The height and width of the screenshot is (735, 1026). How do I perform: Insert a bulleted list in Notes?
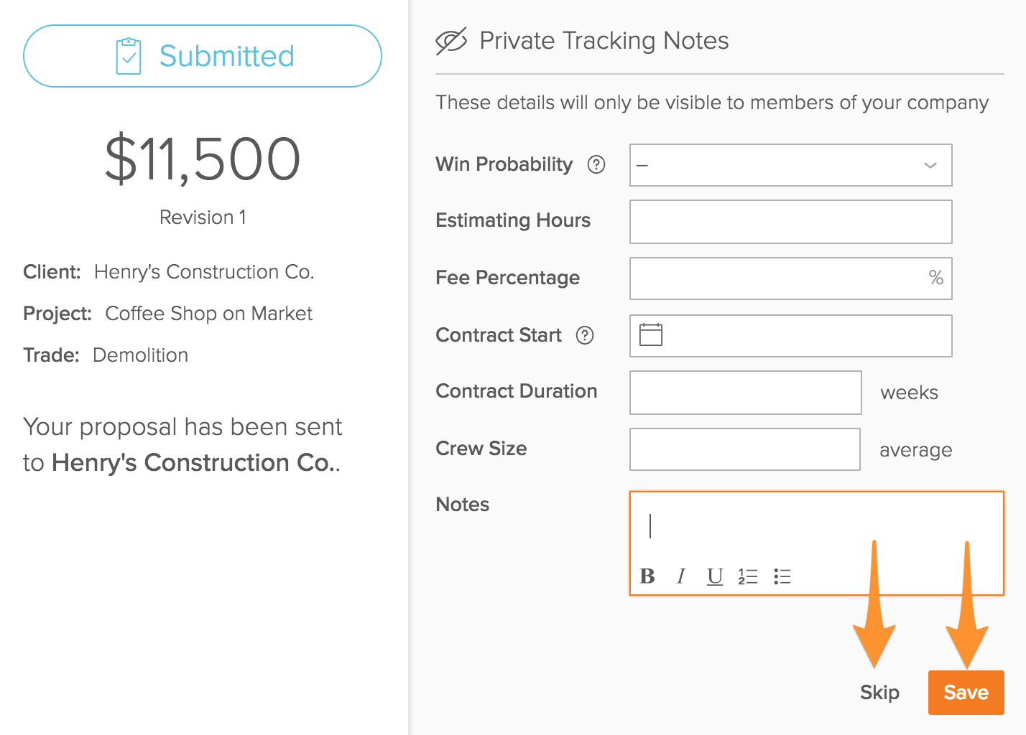coord(782,576)
